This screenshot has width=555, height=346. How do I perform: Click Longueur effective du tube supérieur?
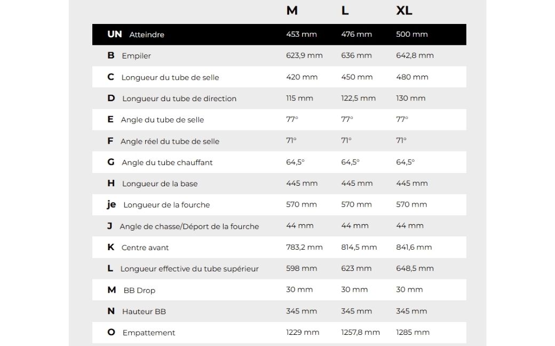click(189, 269)
